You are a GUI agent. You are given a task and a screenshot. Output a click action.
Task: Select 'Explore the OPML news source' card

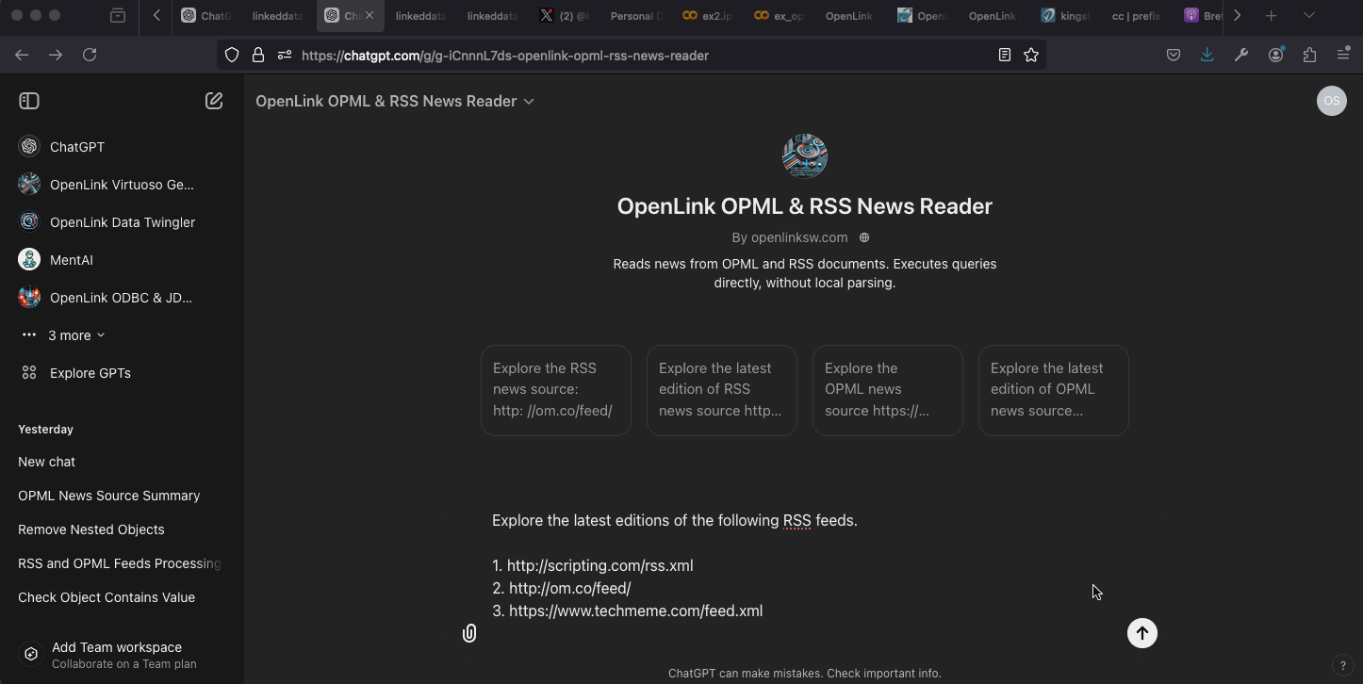888,390
